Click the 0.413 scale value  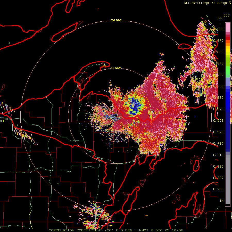218,155
